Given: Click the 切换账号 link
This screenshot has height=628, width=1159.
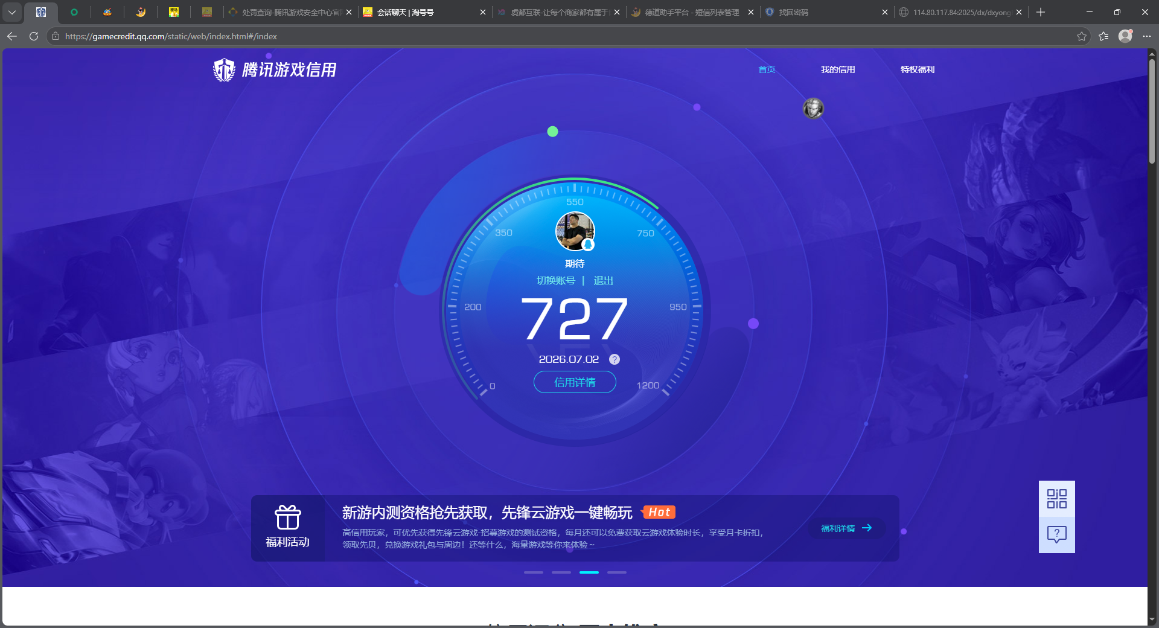Looking at the screenshot, I should (x=556, y=281).
